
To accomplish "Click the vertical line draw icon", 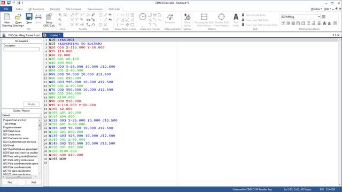I will point(118,25).
